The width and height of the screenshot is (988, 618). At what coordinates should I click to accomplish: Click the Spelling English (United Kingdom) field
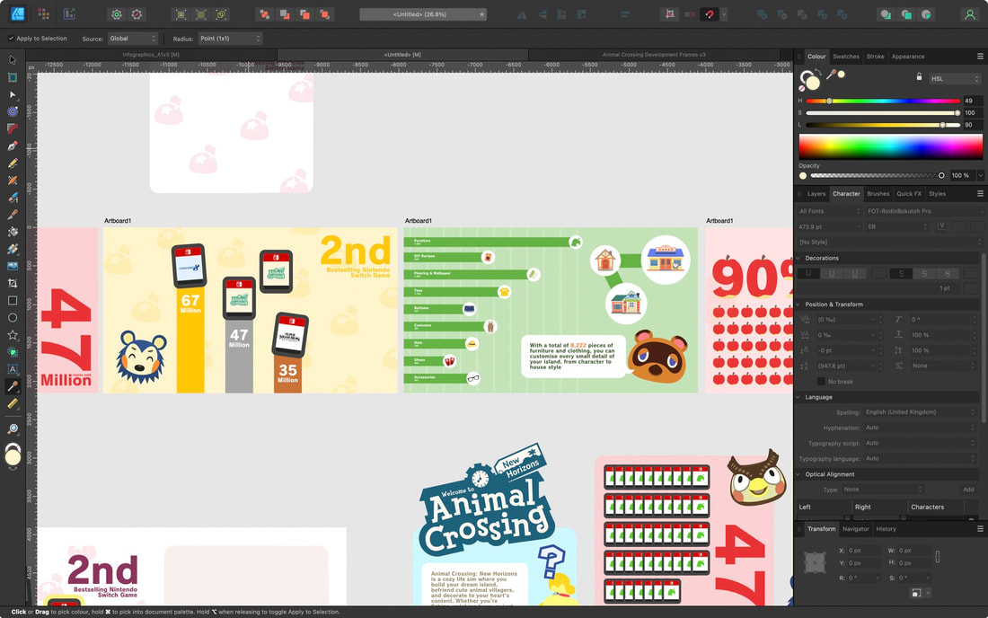click(920, 412)
